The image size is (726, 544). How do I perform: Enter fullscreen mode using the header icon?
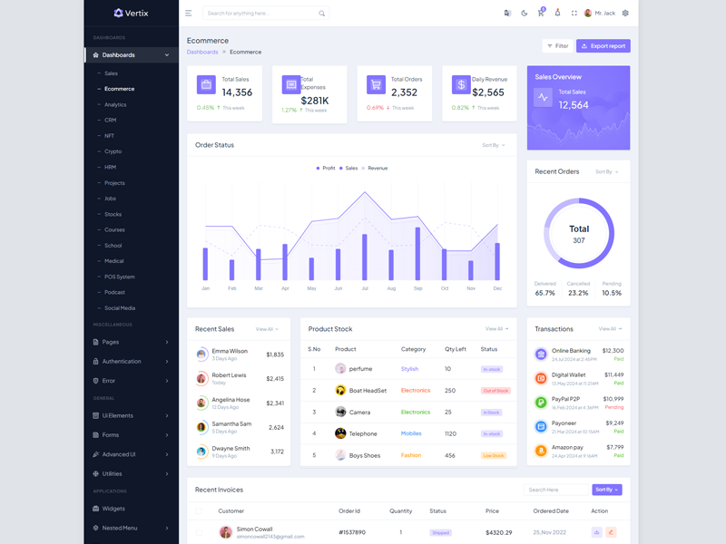tap(574, 14)
